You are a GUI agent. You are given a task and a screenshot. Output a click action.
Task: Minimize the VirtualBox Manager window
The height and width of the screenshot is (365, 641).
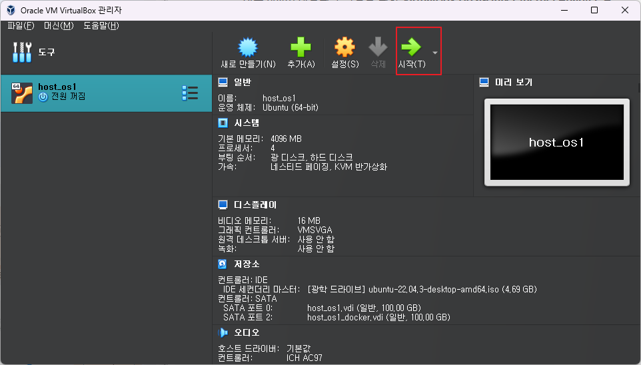pos(564,10)
